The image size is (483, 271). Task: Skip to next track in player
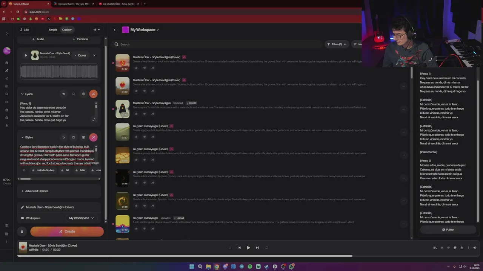257,248
